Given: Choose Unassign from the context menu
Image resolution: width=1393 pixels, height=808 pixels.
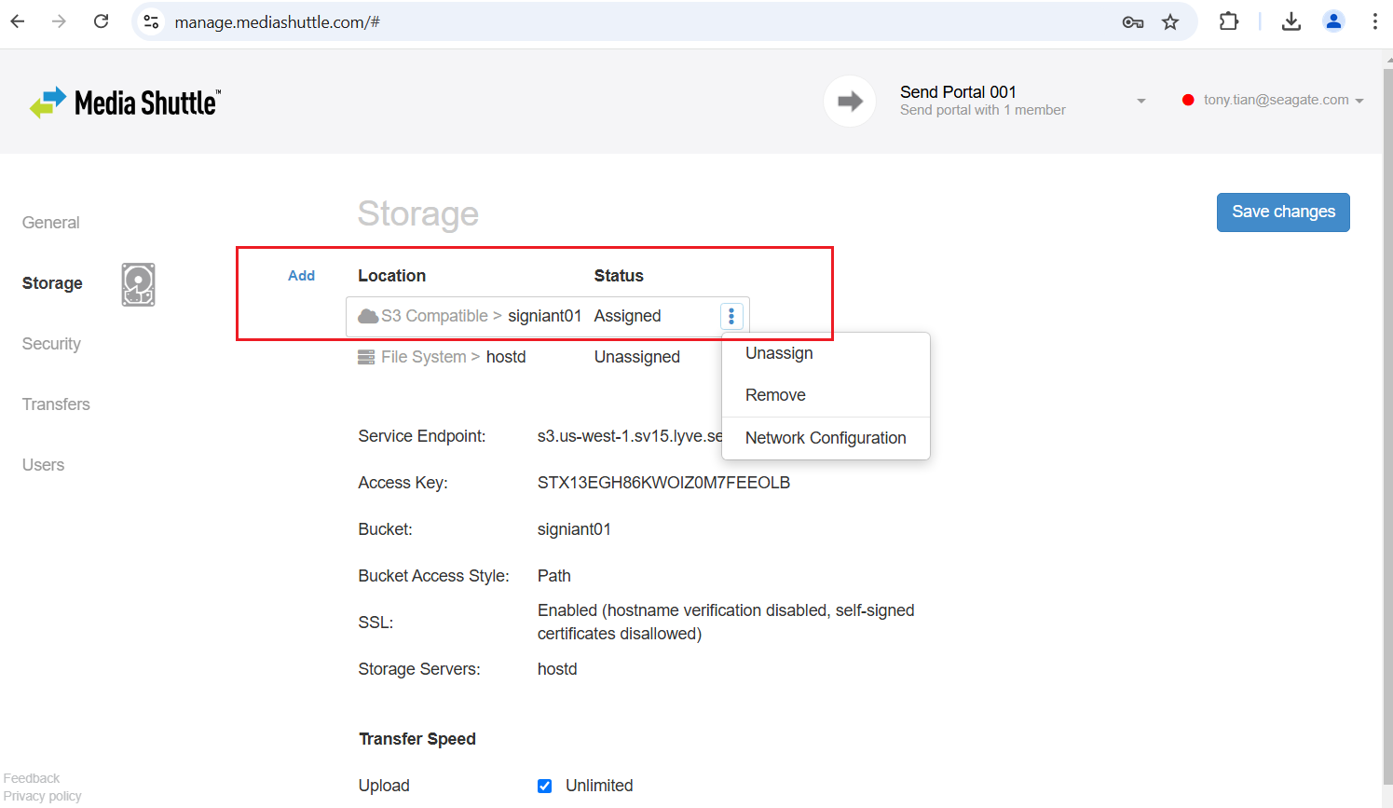Looking at the screenshot, I should [x=779, y=353].
